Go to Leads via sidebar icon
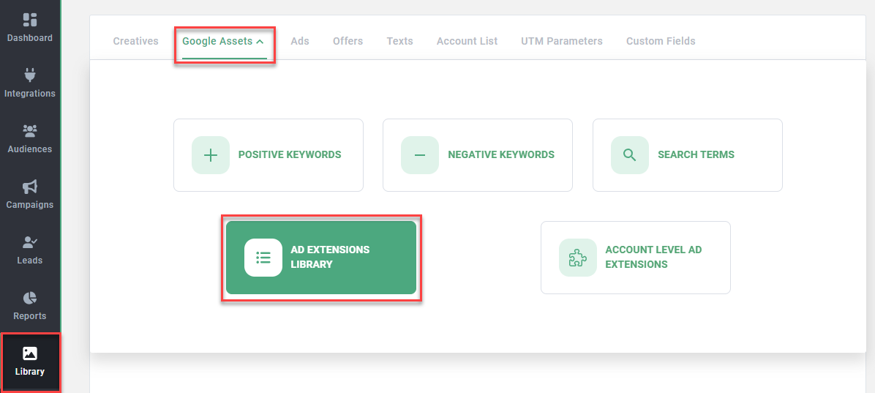The image size is (875, 393). [30, 242]
